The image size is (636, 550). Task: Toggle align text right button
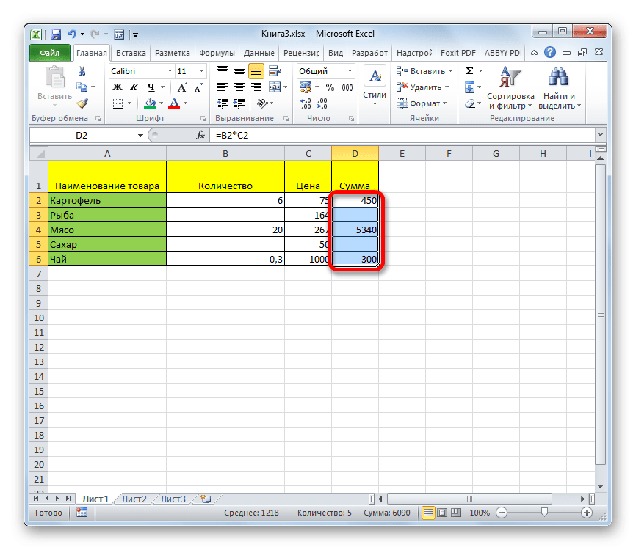click(256, 87)
